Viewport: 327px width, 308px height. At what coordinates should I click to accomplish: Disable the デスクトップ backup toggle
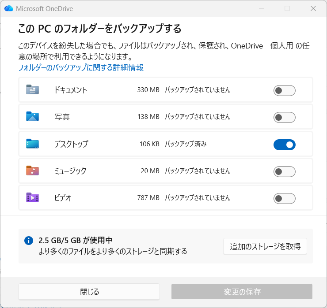pos(285,145)
